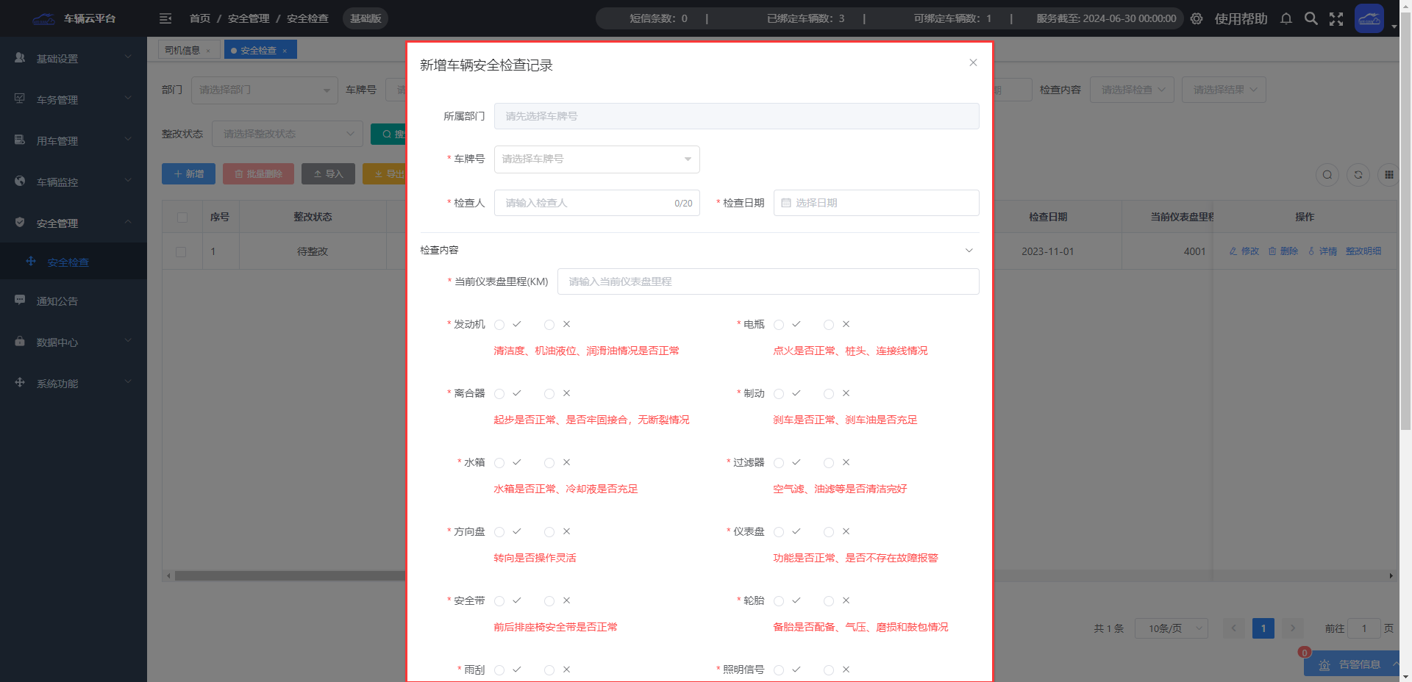This screenshot has width=1412, height=682.
Task: Select cross radio for 发动机
Action: tap(549, 325)
